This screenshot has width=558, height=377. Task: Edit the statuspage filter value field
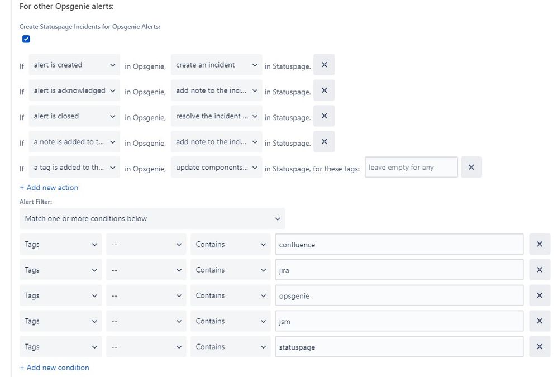click(399, 347)
